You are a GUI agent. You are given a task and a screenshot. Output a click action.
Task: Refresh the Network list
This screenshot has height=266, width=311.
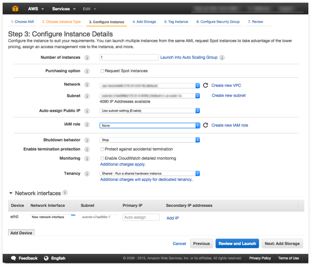(x=205, y=85)
